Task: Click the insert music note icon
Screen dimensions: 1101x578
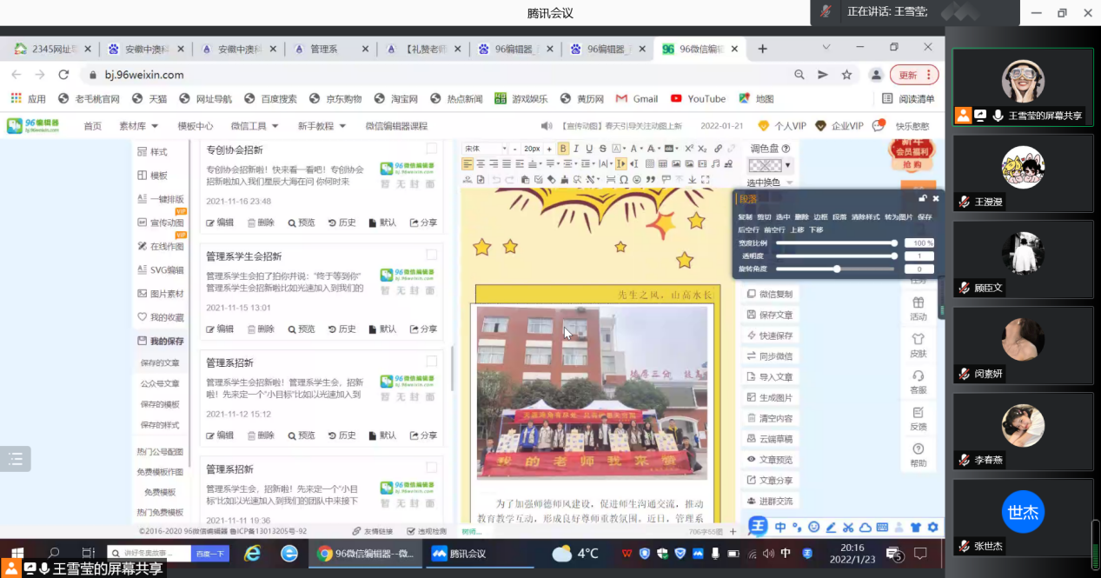Action: 716,164
